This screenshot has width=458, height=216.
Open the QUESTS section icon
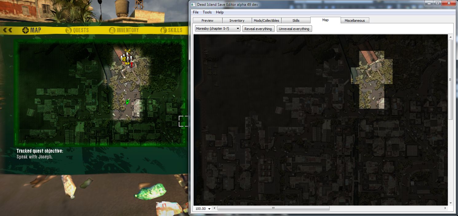[x=69, y=30]
